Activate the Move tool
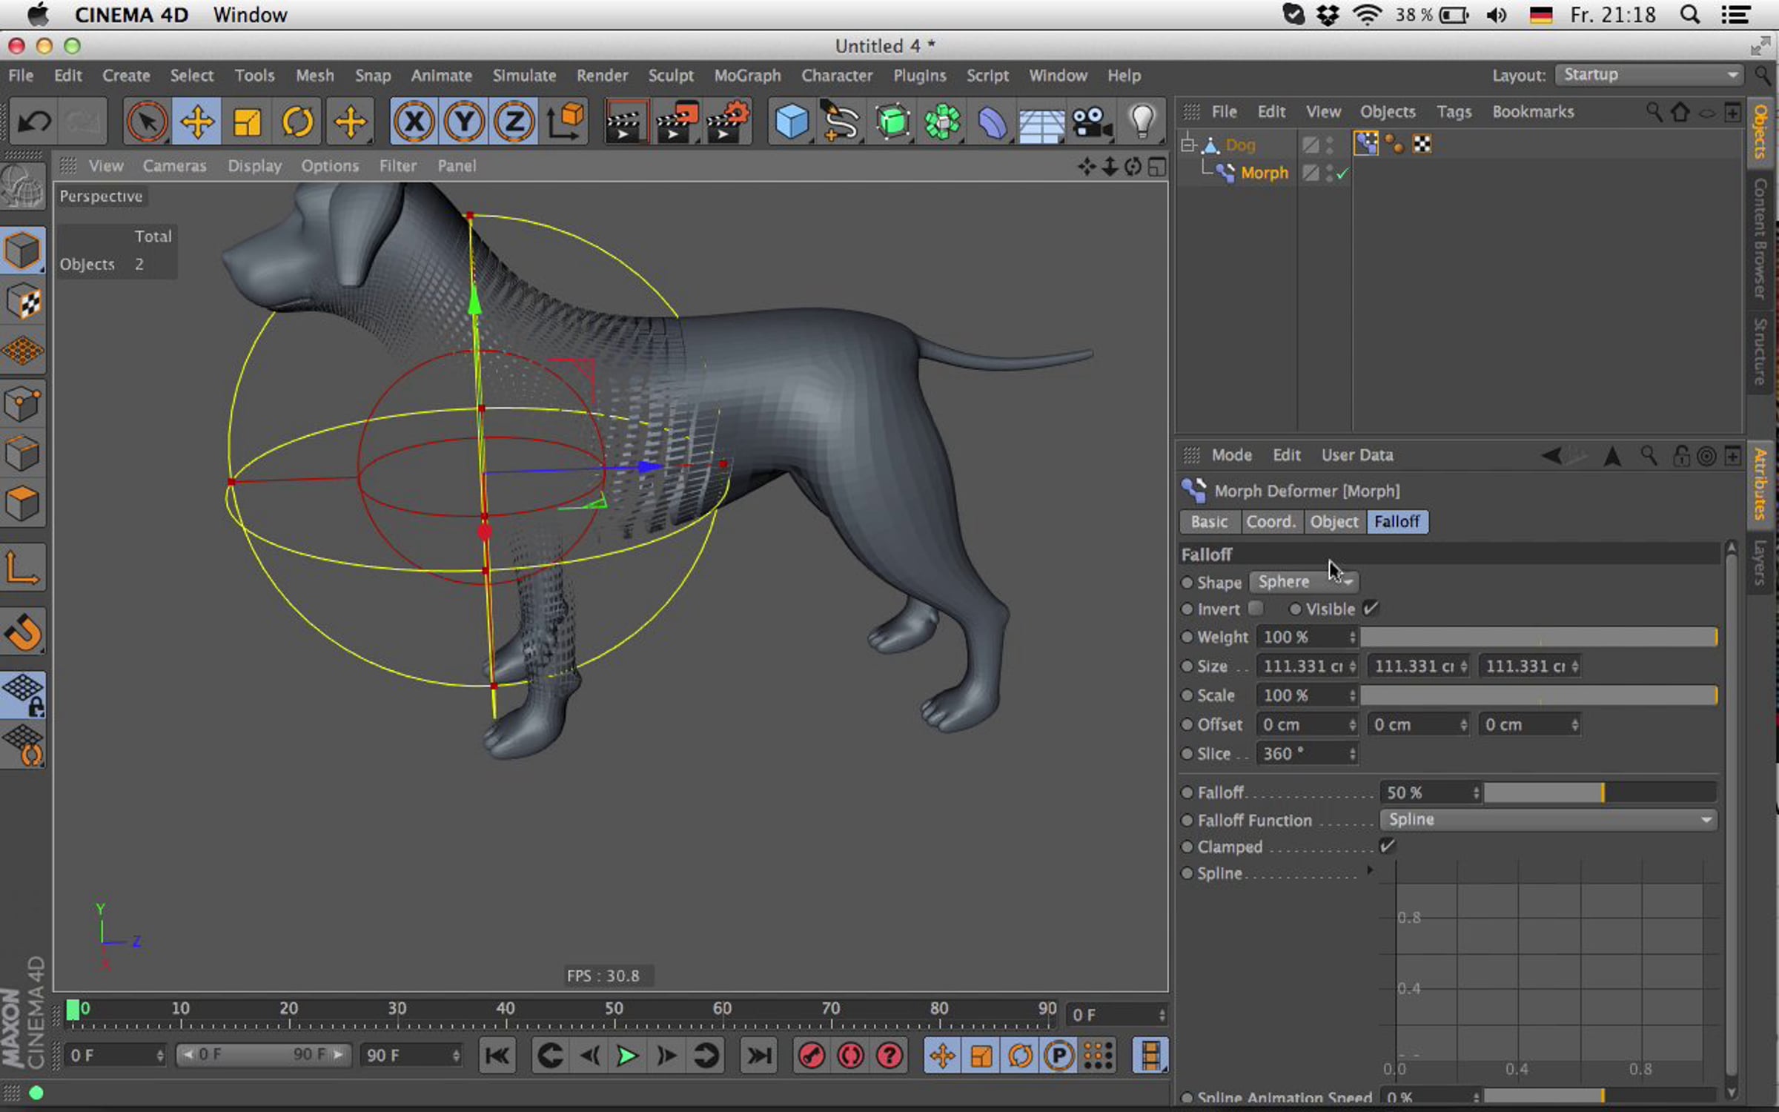The width and height of the screenshot is (1779, 1112). pyautogui.click(x=196, y=121)
